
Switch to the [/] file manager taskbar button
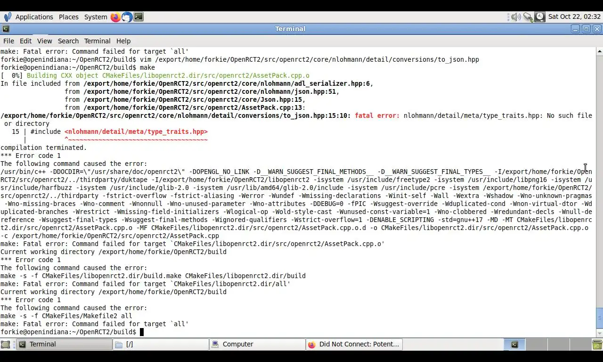pos(162,345)
